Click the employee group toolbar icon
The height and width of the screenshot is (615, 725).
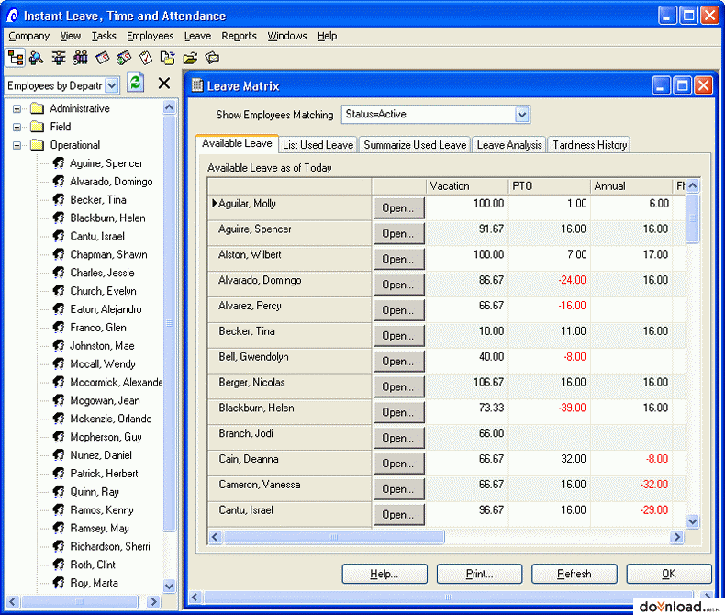coord(80,58)
